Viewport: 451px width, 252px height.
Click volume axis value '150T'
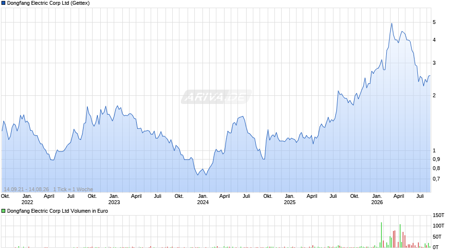pos(439,215)
